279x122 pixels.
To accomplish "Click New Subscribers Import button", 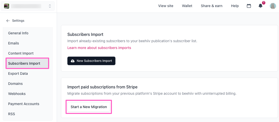I will point(91,61).
